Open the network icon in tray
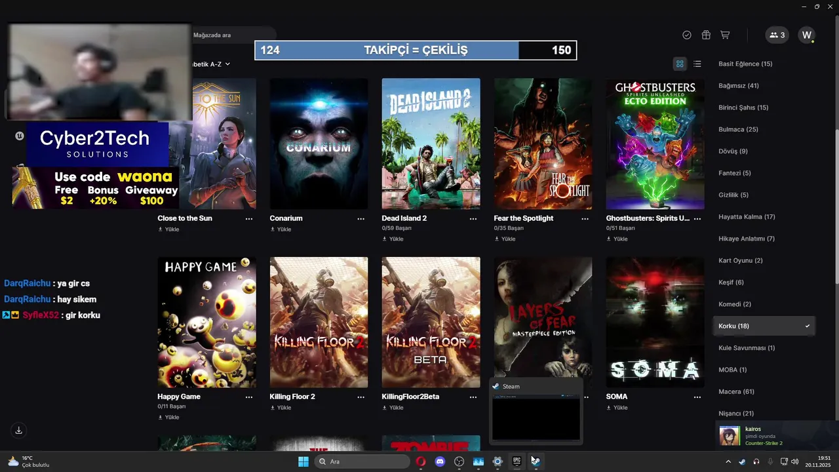This screenshot has width=839, height=472. tap(785, 462)
